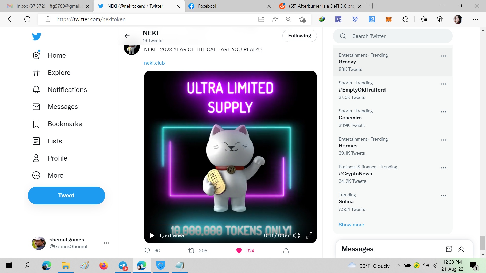Open the More menu in sidebar
This screenshot has height=273, width=486.
pos(48,175)
